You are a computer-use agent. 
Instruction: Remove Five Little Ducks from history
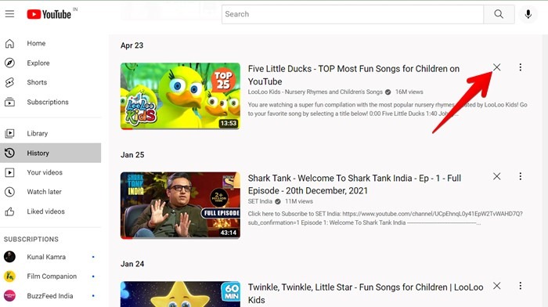(496, 67)
